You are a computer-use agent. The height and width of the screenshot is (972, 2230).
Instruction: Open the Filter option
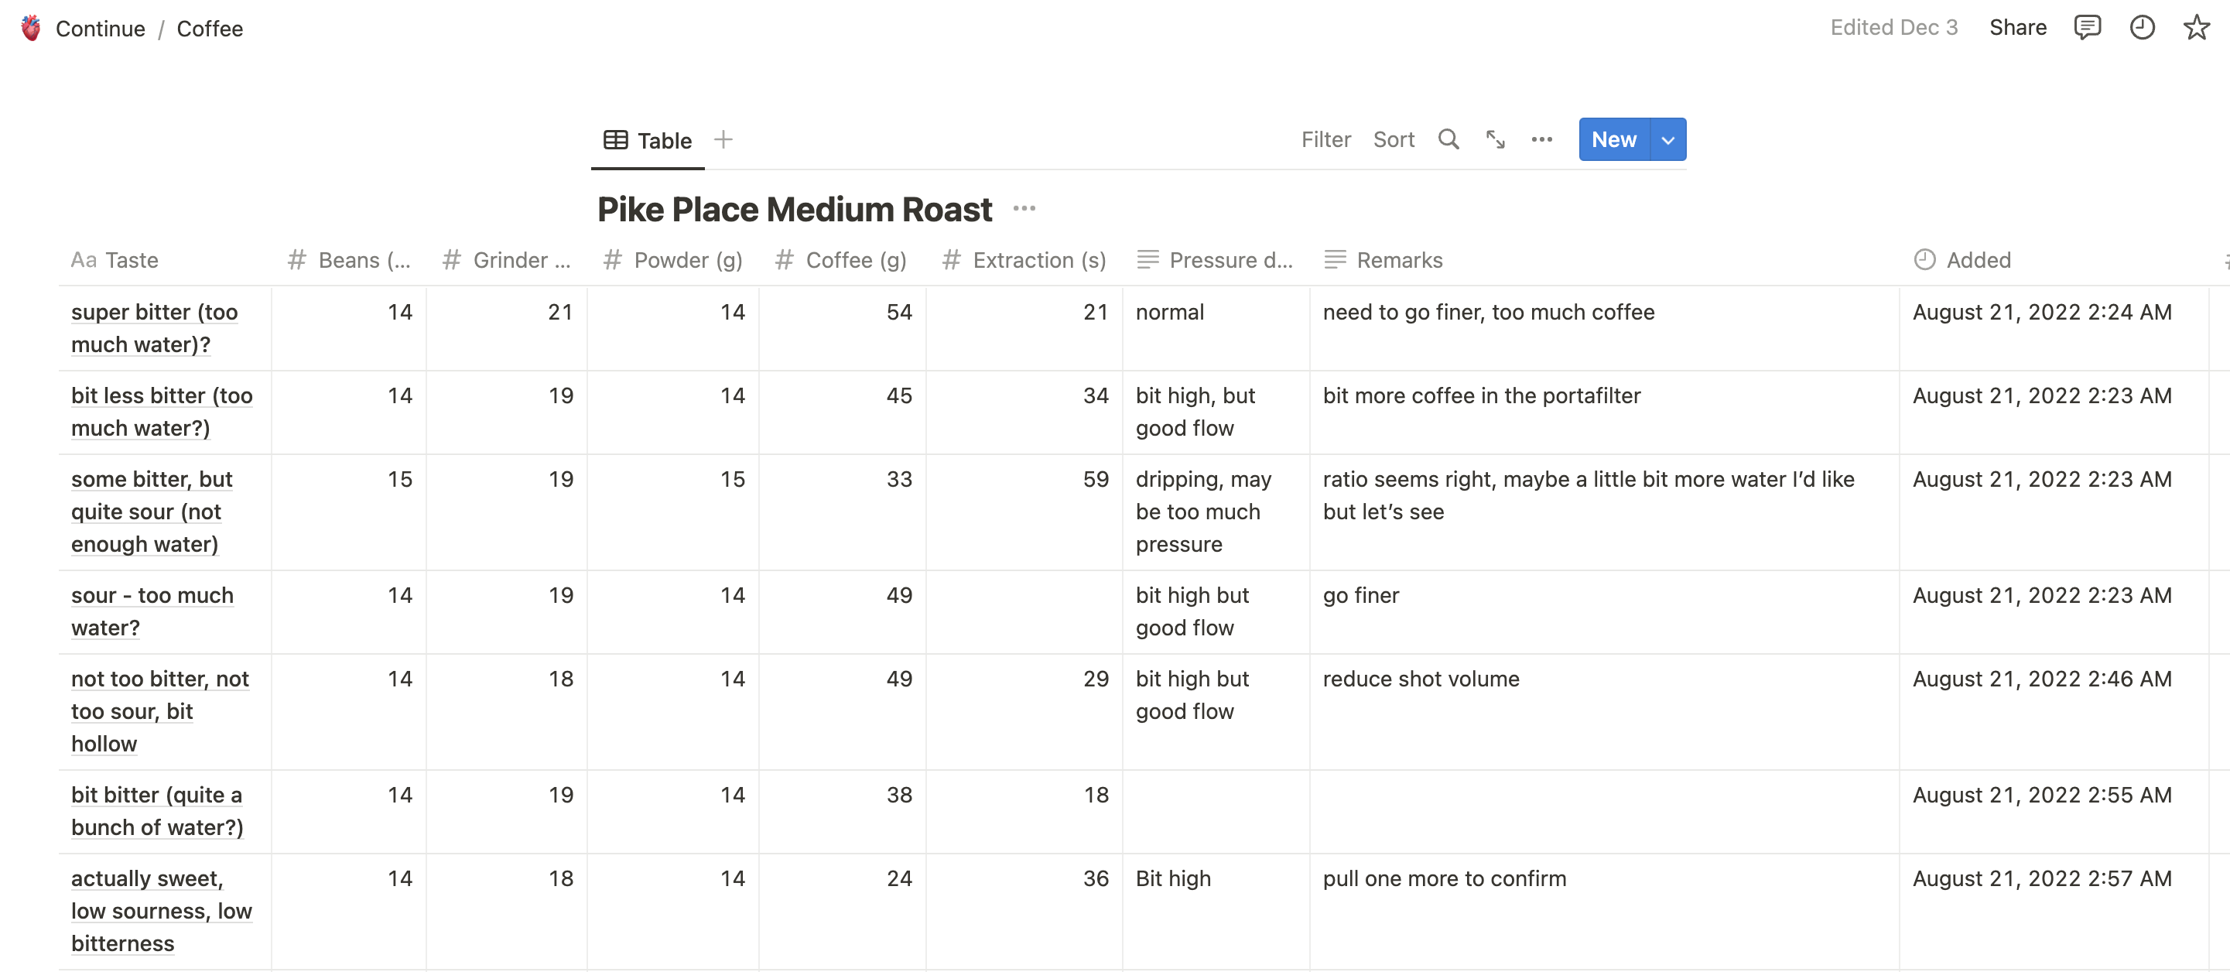(x=1325, y=139)
